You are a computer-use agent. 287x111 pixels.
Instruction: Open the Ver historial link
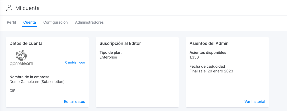[255, 102]
